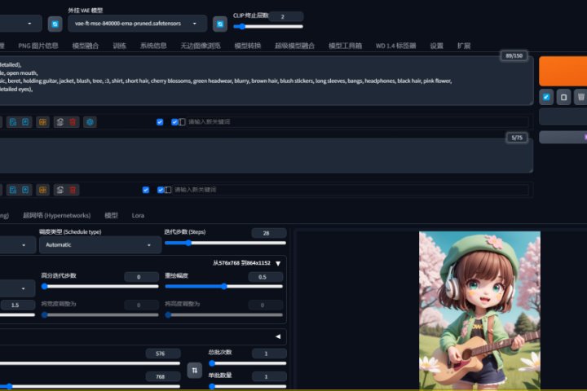Refresh the external VAE model list

[x=220, y=24]
